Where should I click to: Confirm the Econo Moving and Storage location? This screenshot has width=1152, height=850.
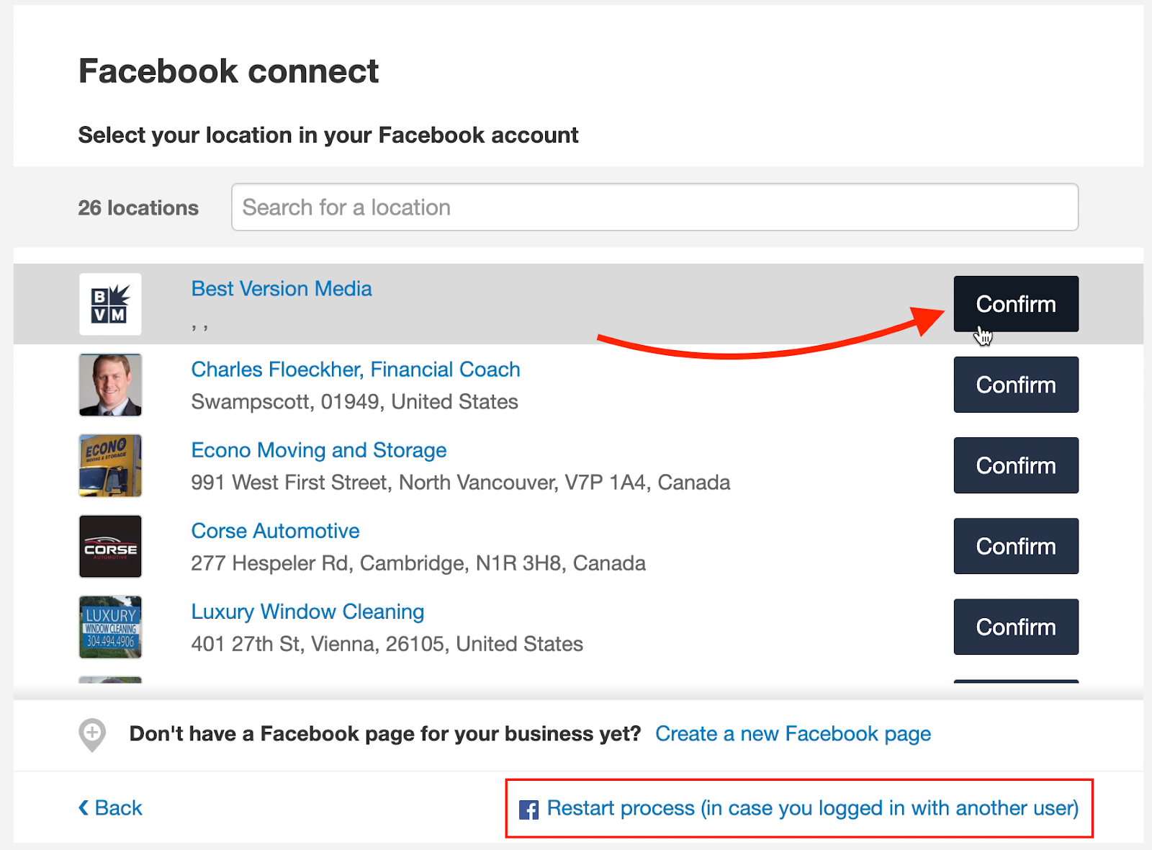[1016, 465]
